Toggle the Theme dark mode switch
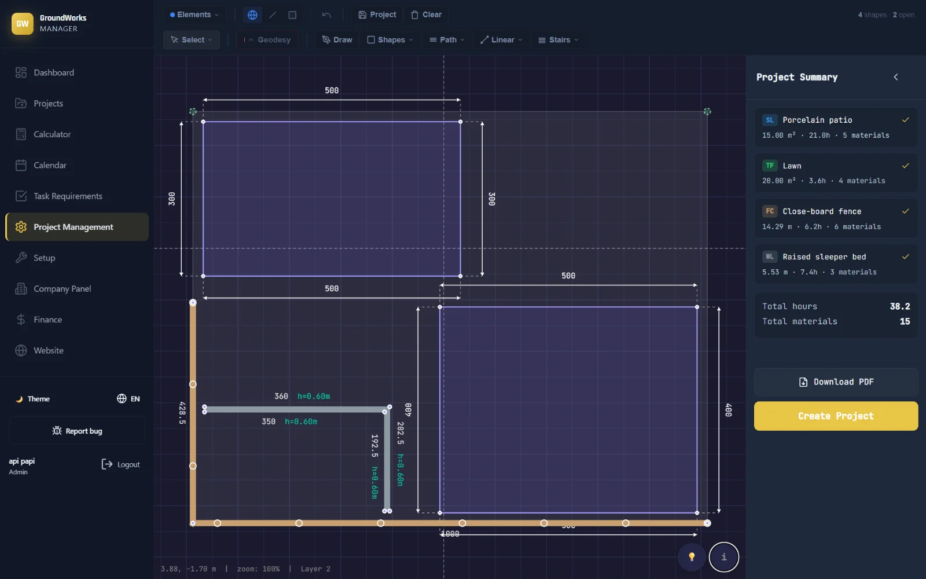Image resolution: width=926 pixels, height=579 pixels. coord(32,399)
